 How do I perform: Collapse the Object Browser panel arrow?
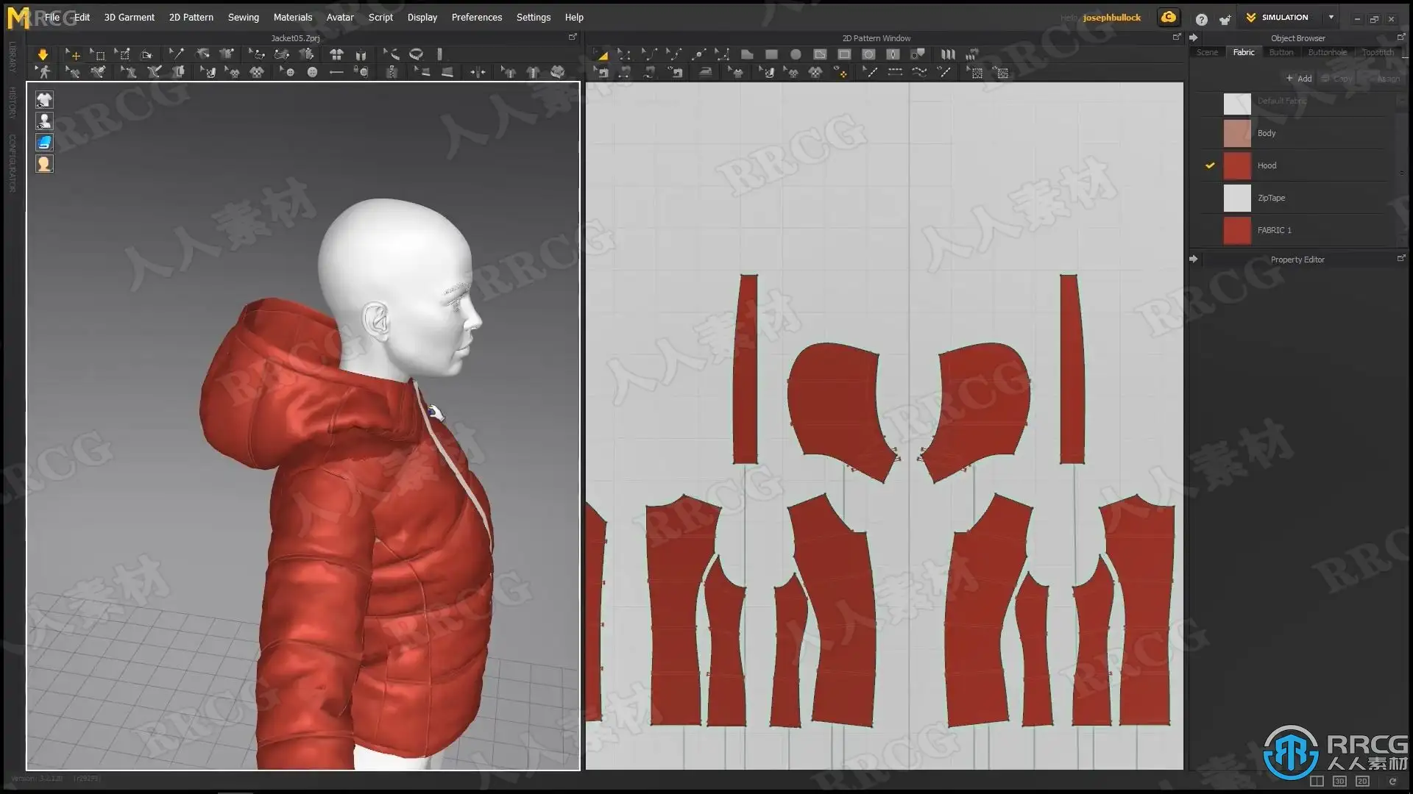click(x=1194, y=37)
